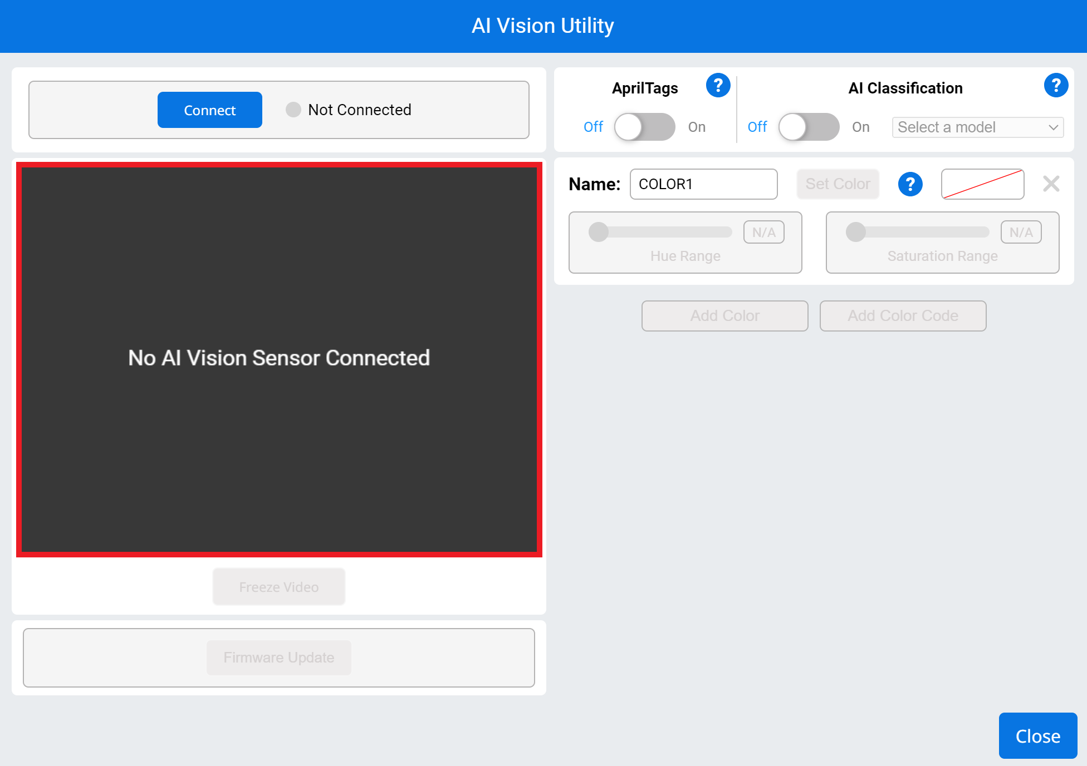Click the Freeze Video button
The width and height of the screenshot is (1087, 766).
click(278, 586)
